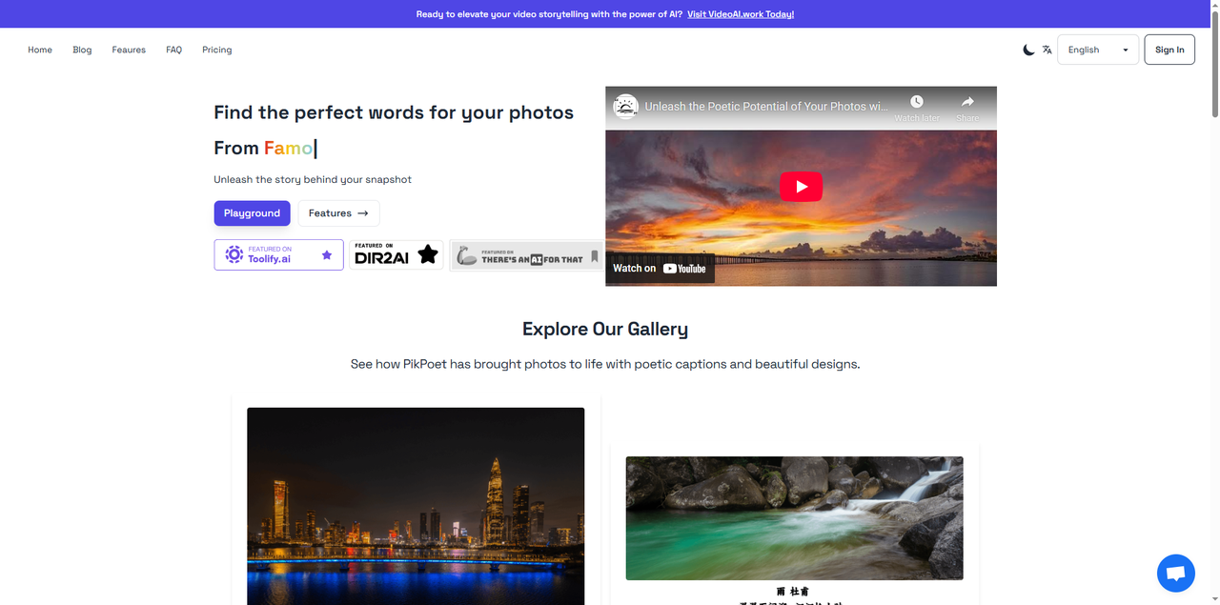Screen dimensions: 1220x605
Task: Open Watch on YouTube link
Action: pos(660,269)
